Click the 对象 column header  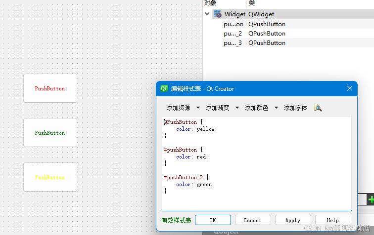pyautogui.click(x=210, y=3)
